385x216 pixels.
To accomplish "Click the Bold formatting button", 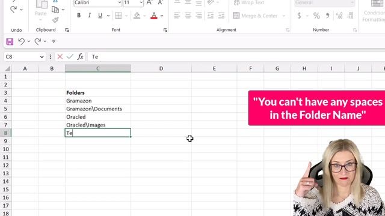I will coord(79,16).
